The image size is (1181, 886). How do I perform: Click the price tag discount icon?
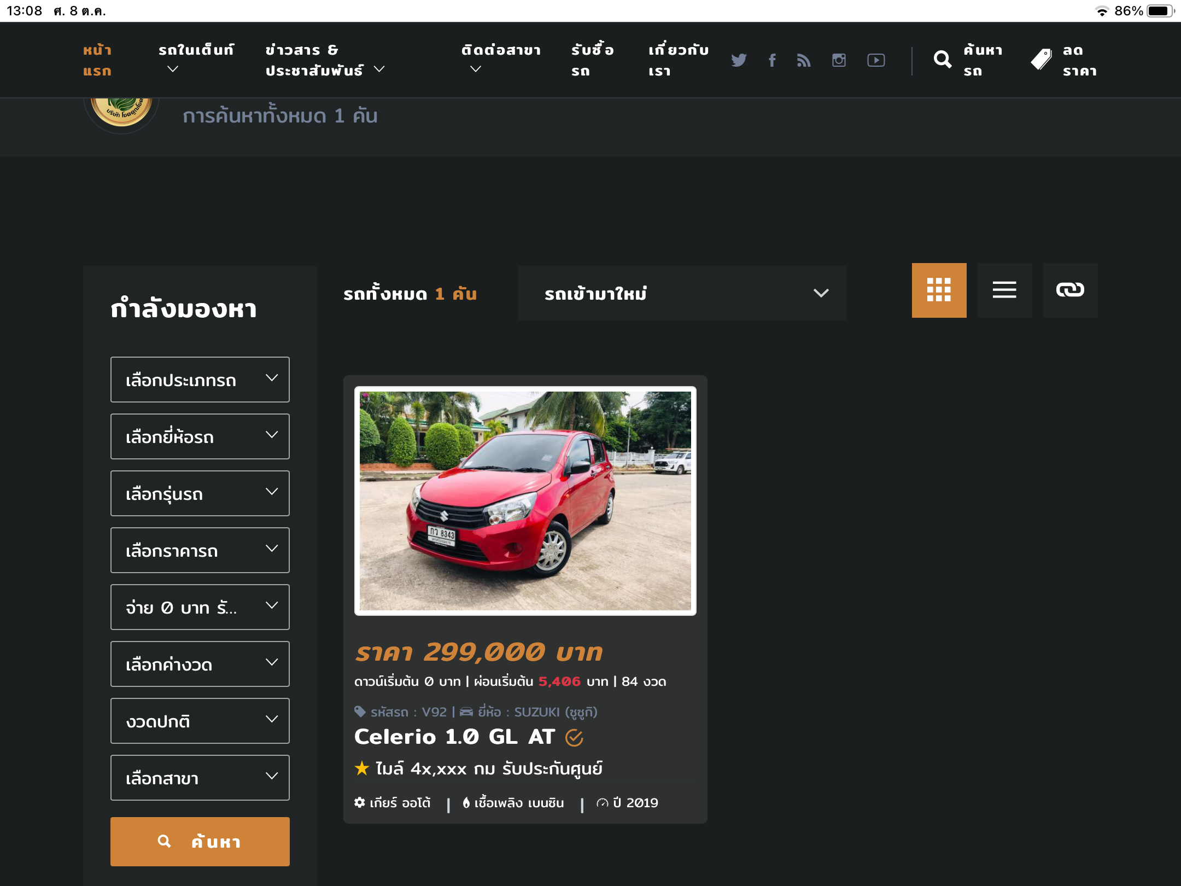tap(1042, 60)
